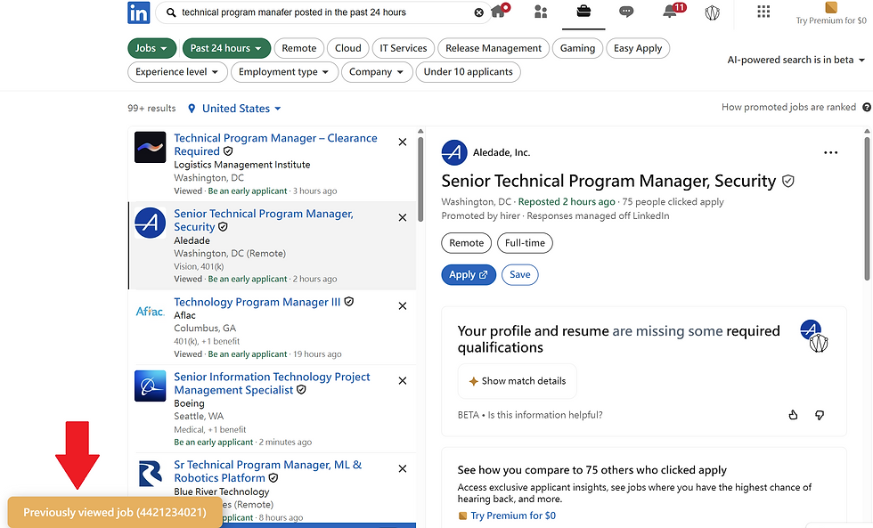Expand the Employment type filter
Screen dimensions: 873x528
coord(284,72)
